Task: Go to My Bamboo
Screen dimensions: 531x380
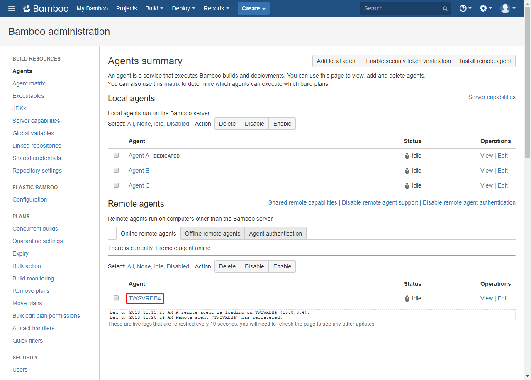Action: (x=92, y=8)
